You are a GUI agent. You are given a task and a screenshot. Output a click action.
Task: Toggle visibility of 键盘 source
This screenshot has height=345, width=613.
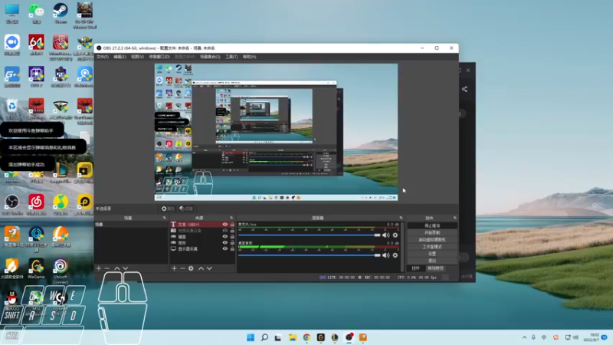(225, 237)
